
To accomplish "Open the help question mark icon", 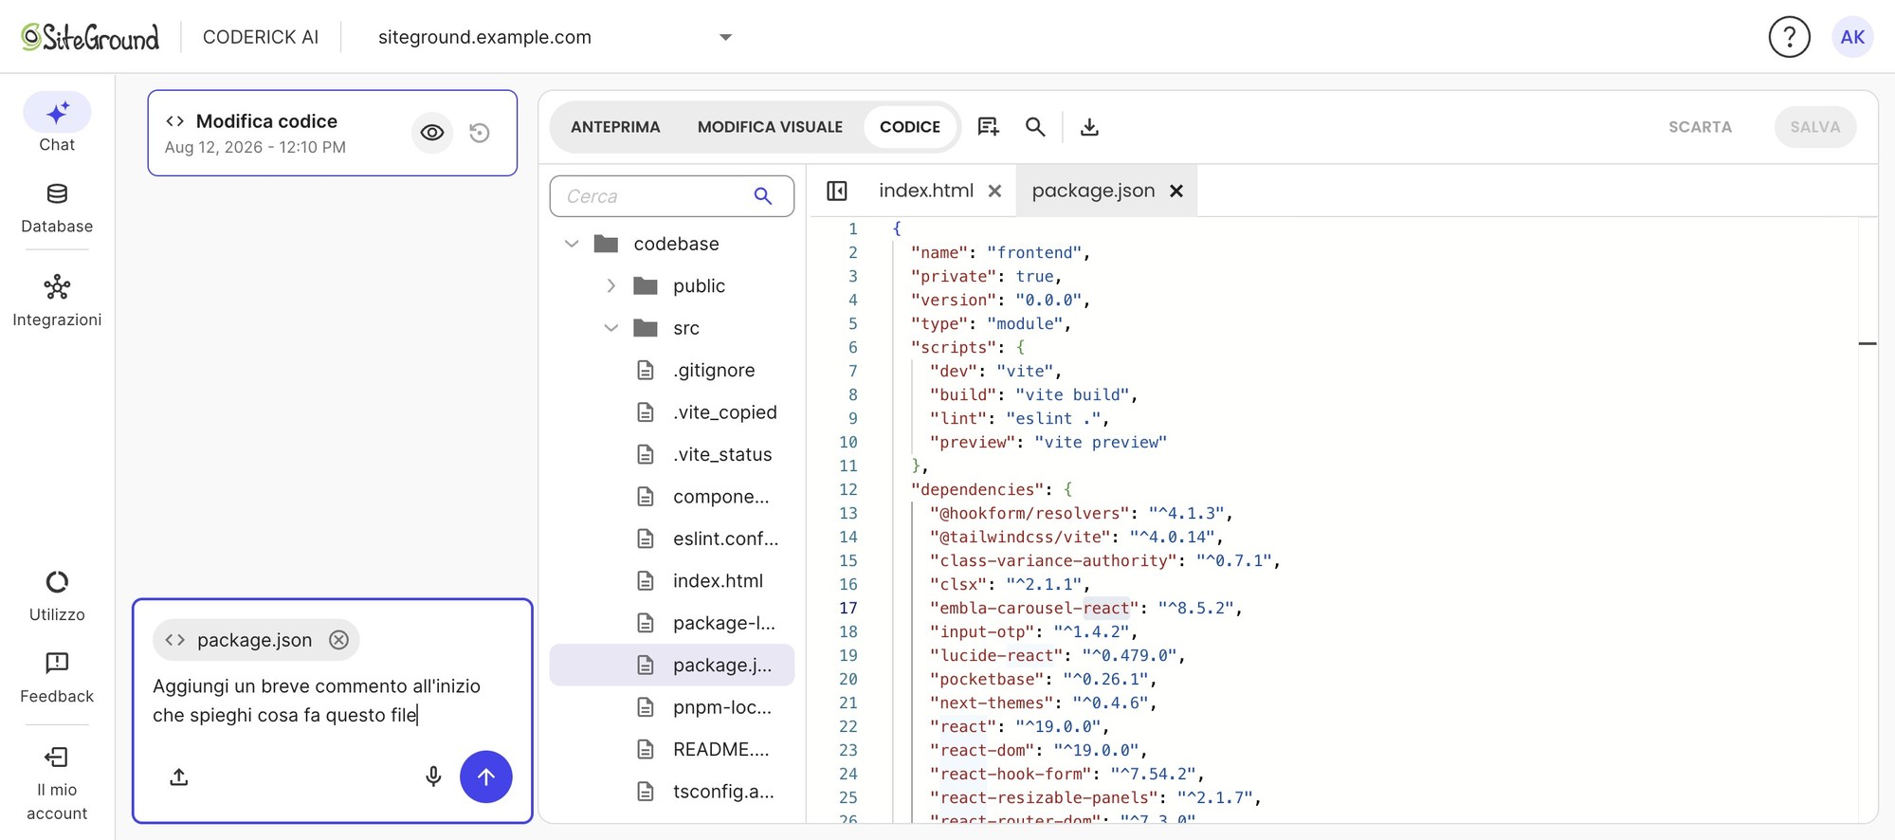I will (x=1789, y=37).
